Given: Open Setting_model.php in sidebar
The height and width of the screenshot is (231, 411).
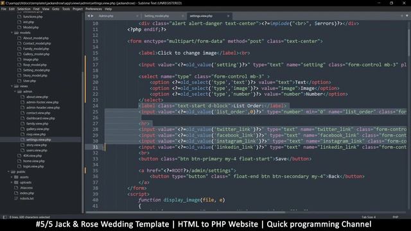Looking at the screenshot, I should 37,70.
